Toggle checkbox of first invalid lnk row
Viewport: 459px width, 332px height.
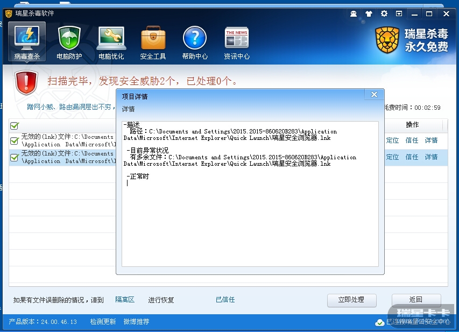[x=15, y=141]
